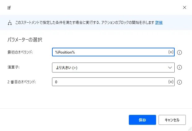Open variable picker for 最初のオペランド field
Viewport: 192px width, 131px height.
click(x=171, y=52)
